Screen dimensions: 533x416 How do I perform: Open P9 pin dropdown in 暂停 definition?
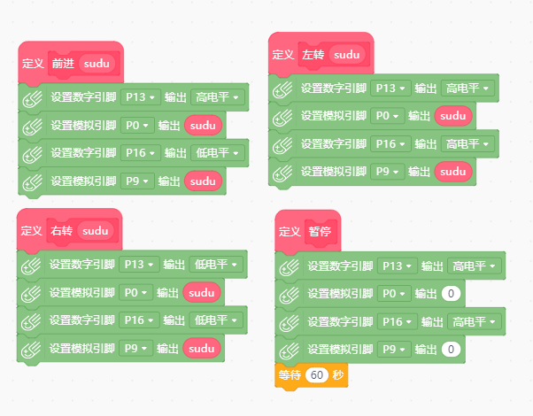pos(394,350)
